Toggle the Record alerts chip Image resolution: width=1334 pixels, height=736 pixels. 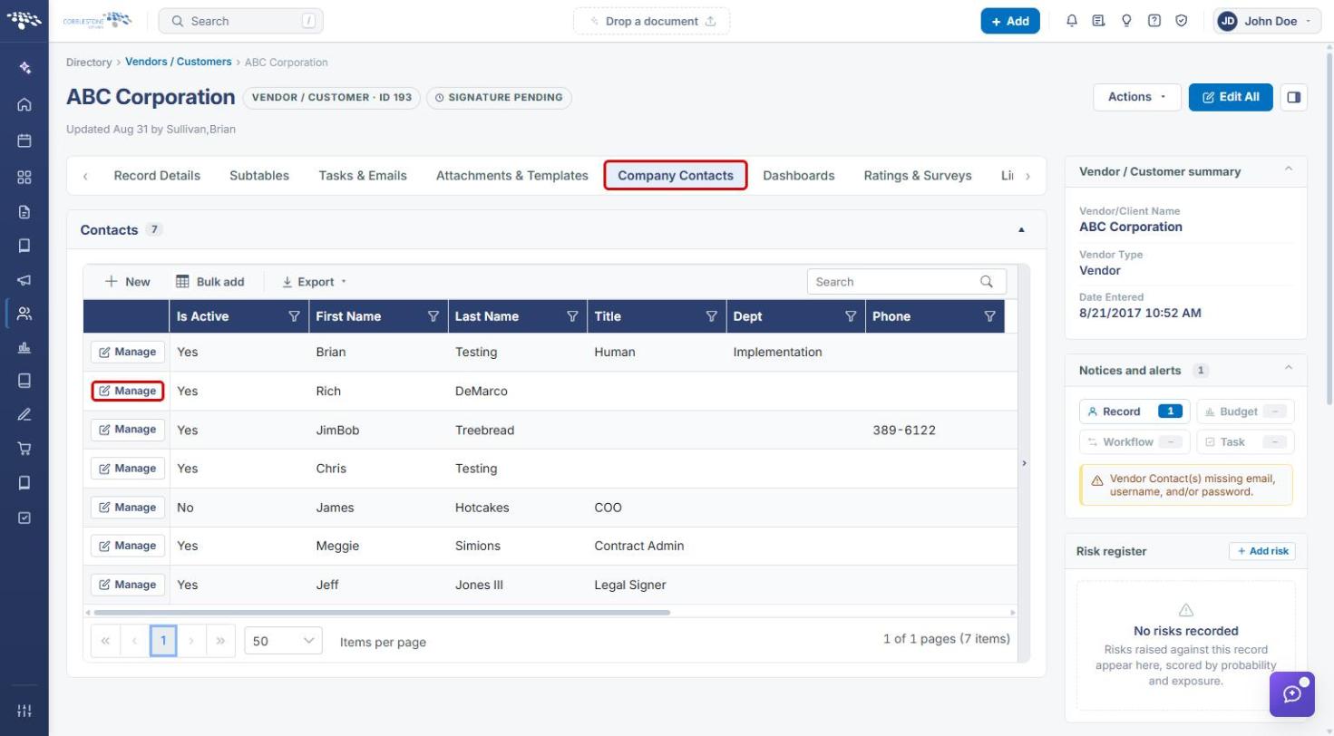point(1134,412)
